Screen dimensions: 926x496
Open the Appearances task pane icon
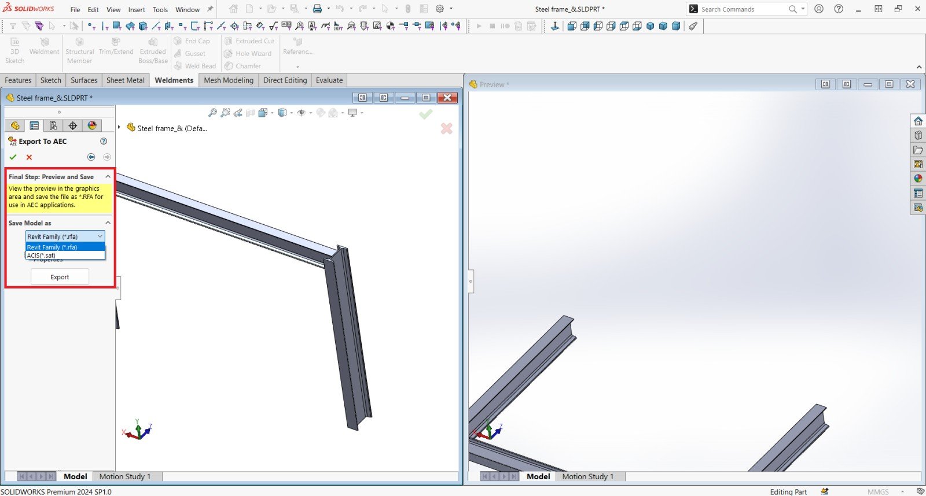[918, 179]
